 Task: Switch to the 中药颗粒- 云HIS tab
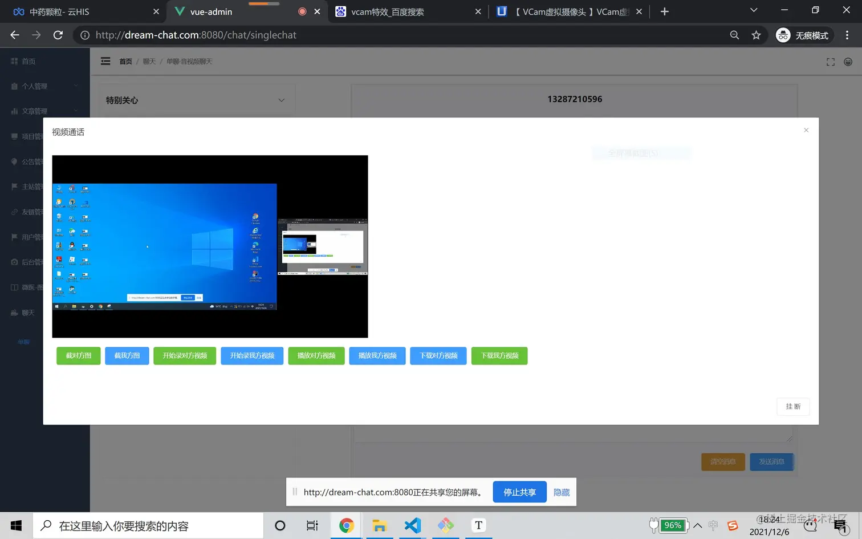tap(83, 11)
